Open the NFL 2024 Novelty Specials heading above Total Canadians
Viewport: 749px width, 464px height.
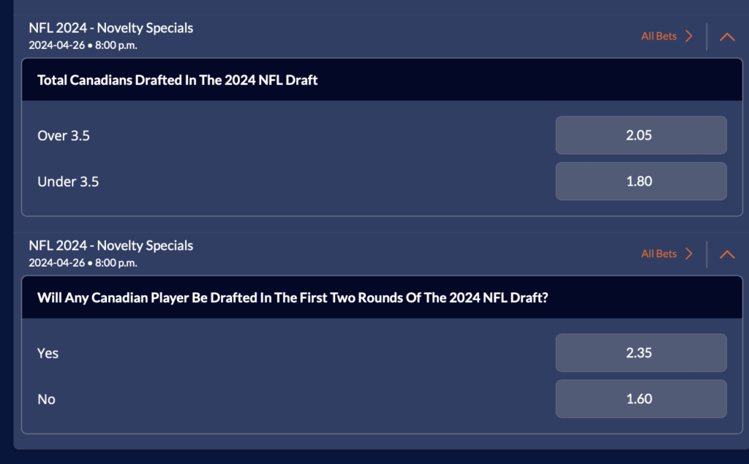tap(111, 28)
